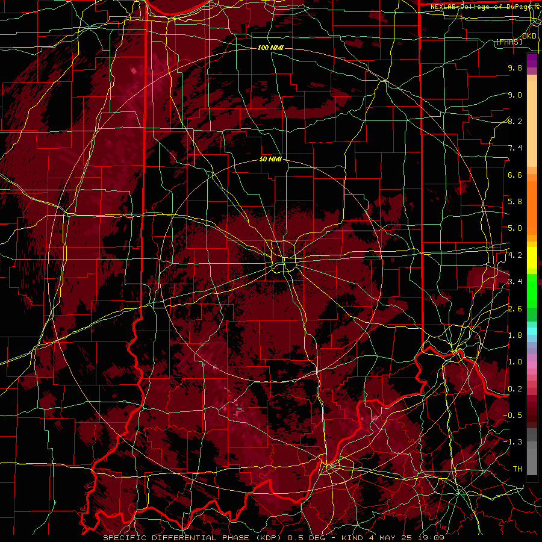Click the 2.6 scale value
The width and height of the screenshot is (542, 542).
515,309
